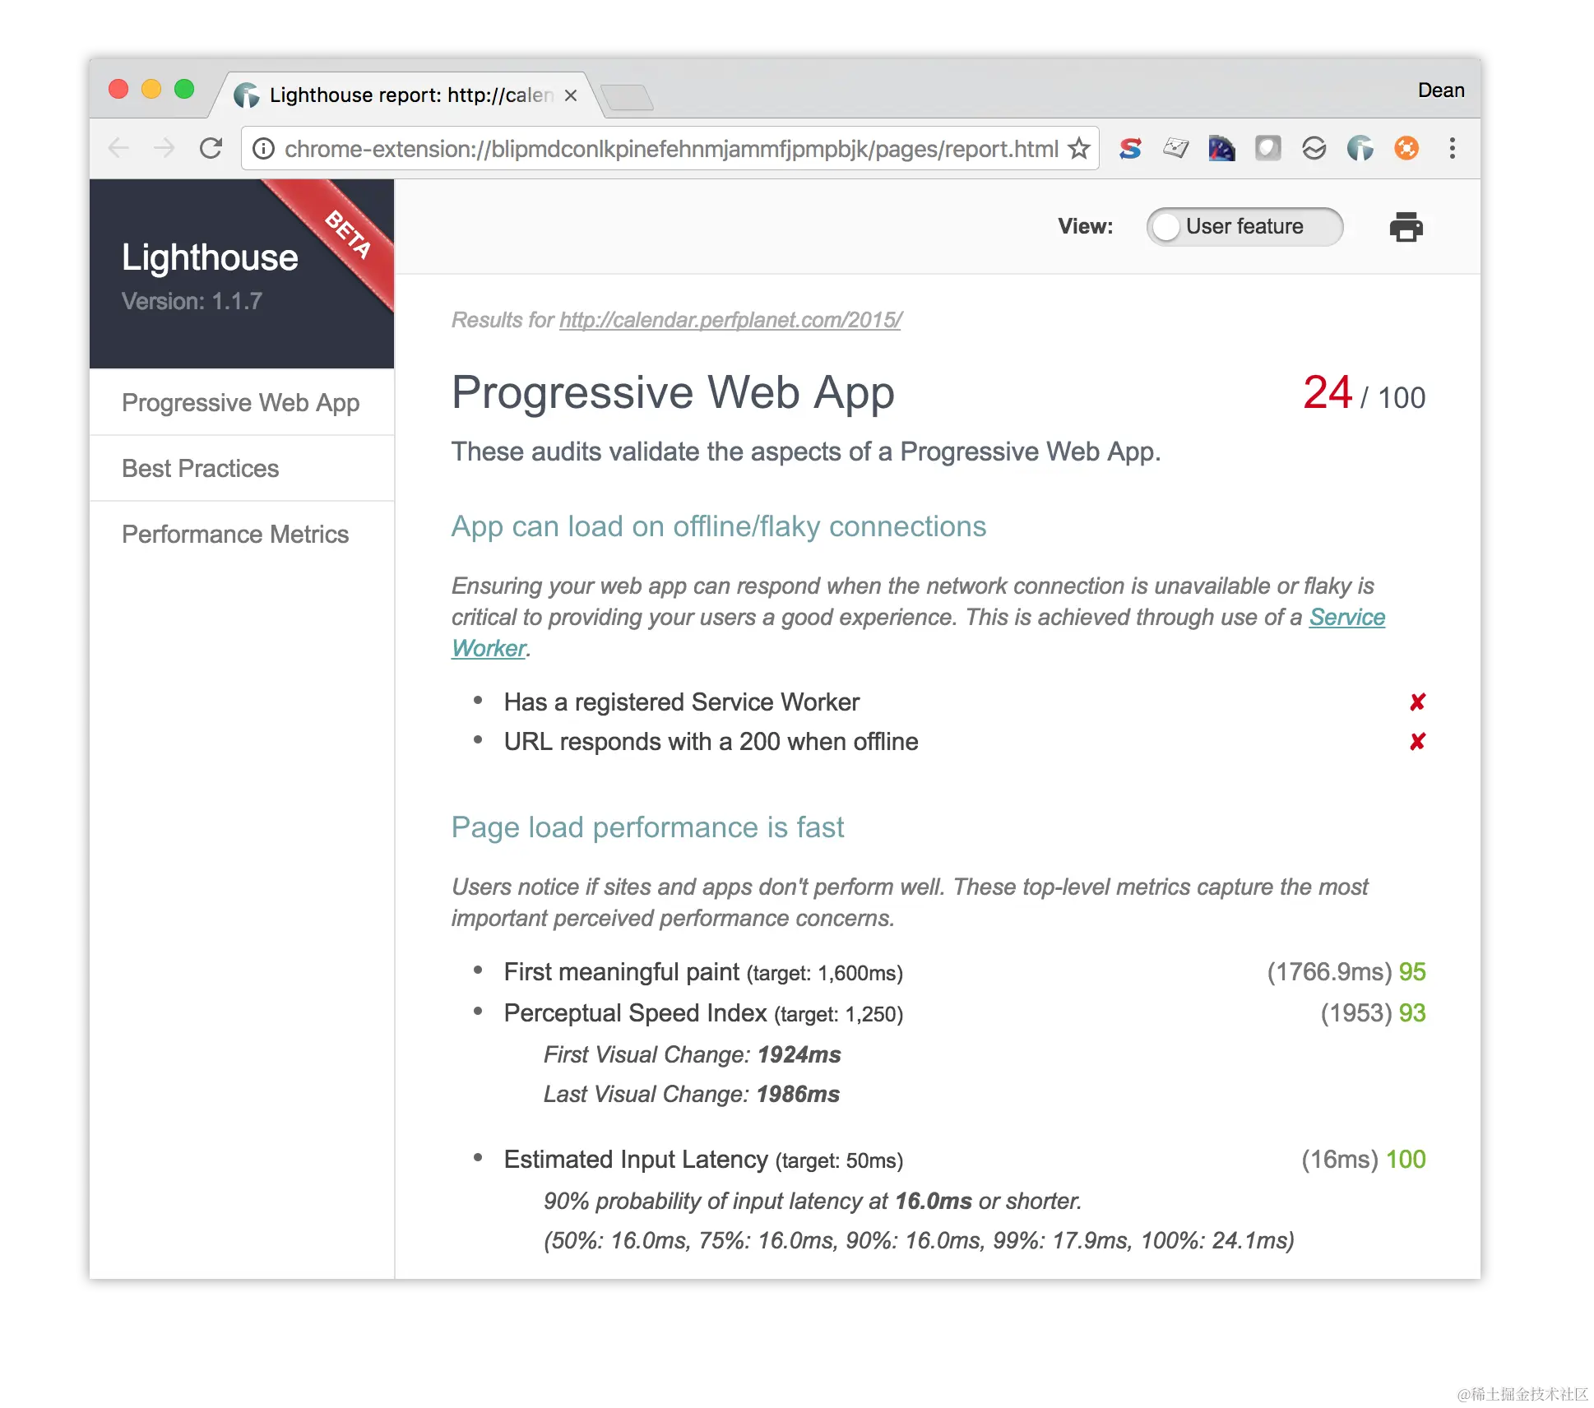Image resolution: width=1594 pixels, height=1408 pixels.
Task: Open Progressive Web App sidebar section
Action: pos(240,402)
